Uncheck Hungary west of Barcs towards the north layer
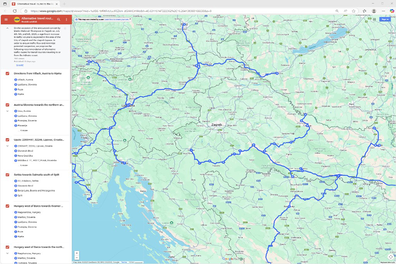The image size is (396, 264). pos(8,247)
